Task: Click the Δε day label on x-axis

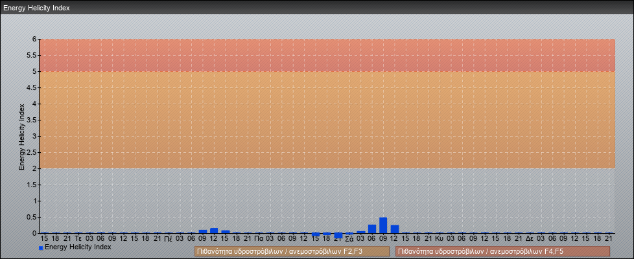Action: pos(530,239)
